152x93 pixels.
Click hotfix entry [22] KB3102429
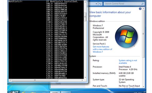[x=57, y=47]
